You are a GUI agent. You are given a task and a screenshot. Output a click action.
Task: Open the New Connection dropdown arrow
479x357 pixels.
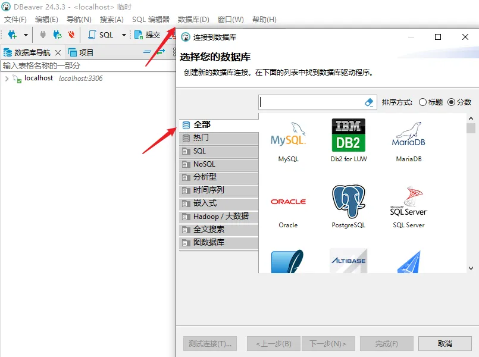pyautogui.click(x=26, y=35)
